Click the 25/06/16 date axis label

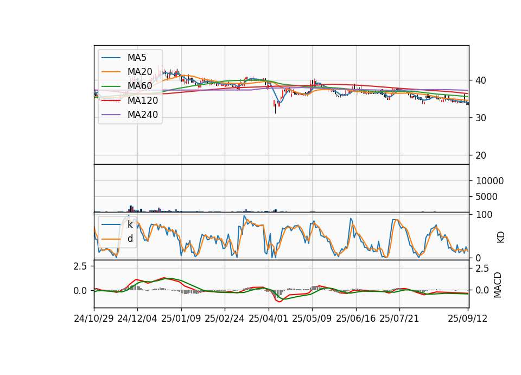[x=356, y=318]
